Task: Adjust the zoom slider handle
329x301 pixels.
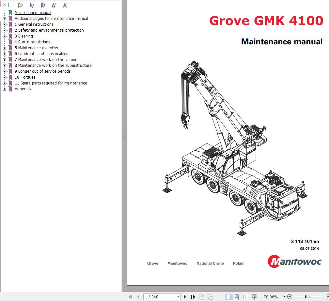Action: (306, 297)
